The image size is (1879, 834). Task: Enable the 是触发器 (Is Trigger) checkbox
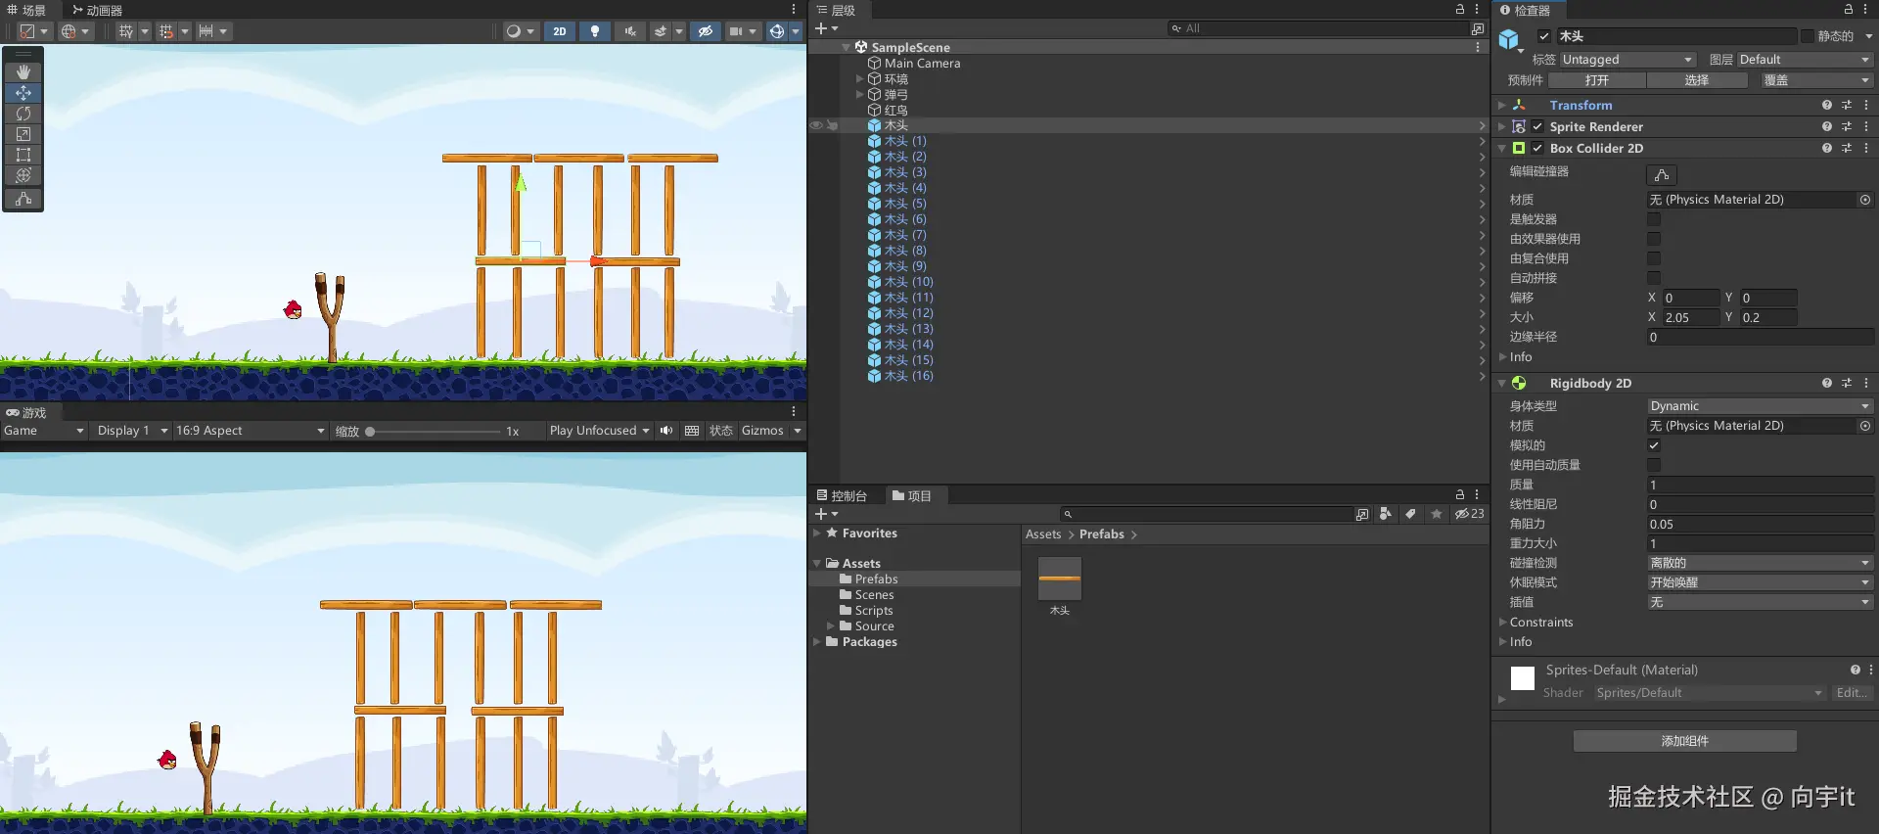coord(1654,219)
